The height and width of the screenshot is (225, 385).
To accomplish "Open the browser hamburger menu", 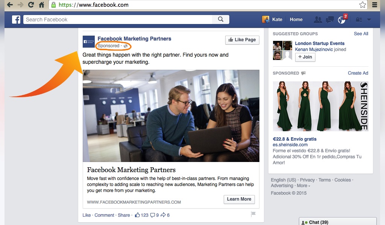I will [374, 5].
